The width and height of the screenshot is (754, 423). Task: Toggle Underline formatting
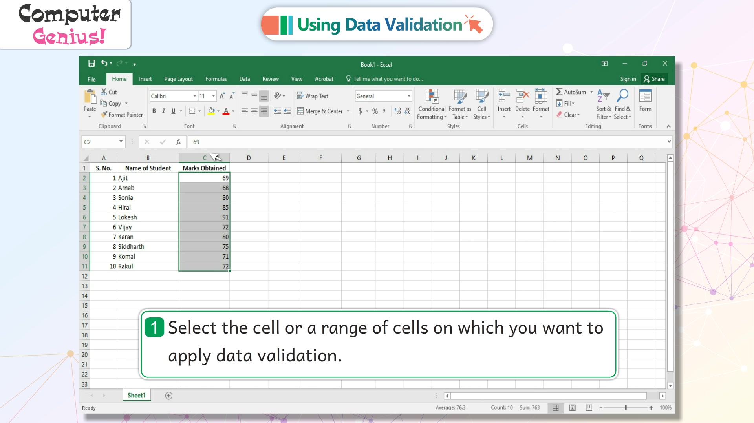(173, 111)
